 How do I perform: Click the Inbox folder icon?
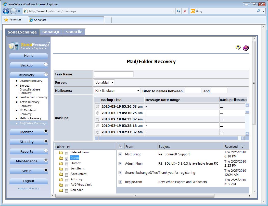point(61,158)
